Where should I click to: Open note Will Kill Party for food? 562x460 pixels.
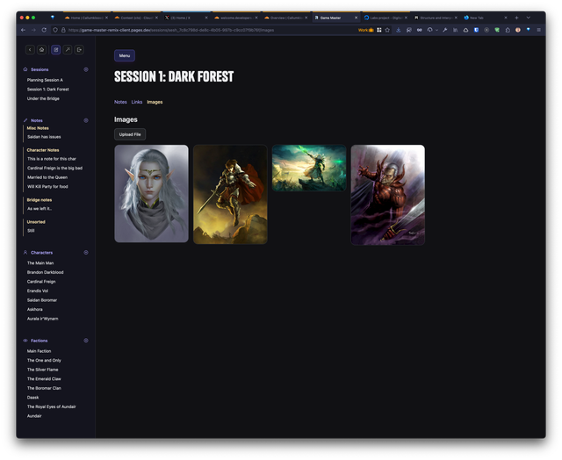[47, 187]
